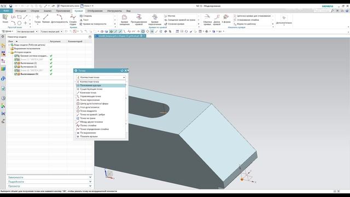
Task: Toggle checkbox of Вытягивание (3) feature
Action: tap(16, 67)
